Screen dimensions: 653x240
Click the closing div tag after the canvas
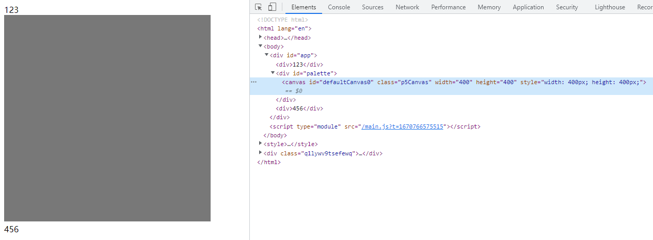click(x=285, y=100)
